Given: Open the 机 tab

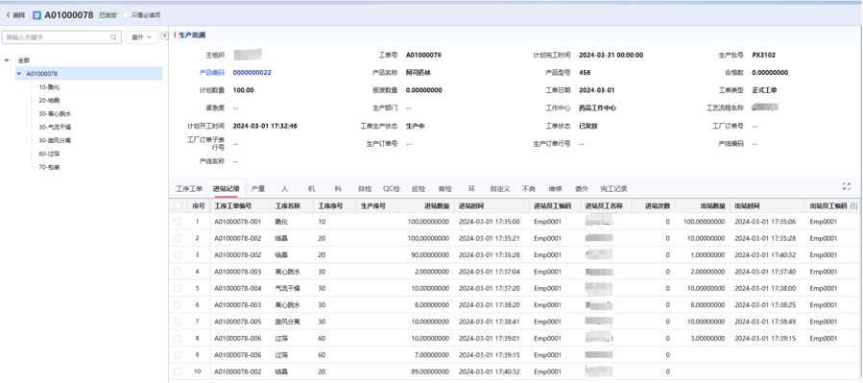Looking at the screenshot, I should click(312, 189).
